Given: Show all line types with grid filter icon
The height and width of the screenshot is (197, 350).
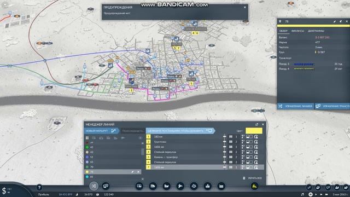Looking at the screenshot, I should (x=87, y=138).
